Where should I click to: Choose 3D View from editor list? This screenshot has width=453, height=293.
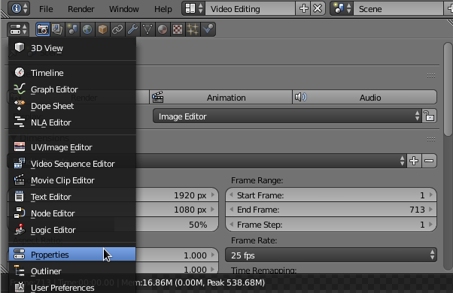point(72,48)
